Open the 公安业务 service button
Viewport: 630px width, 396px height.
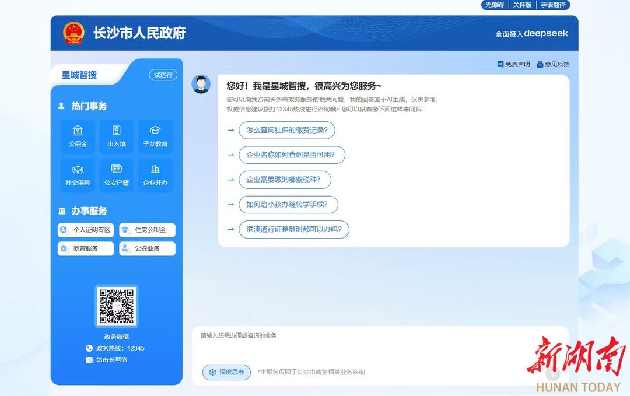click(147, 248)
